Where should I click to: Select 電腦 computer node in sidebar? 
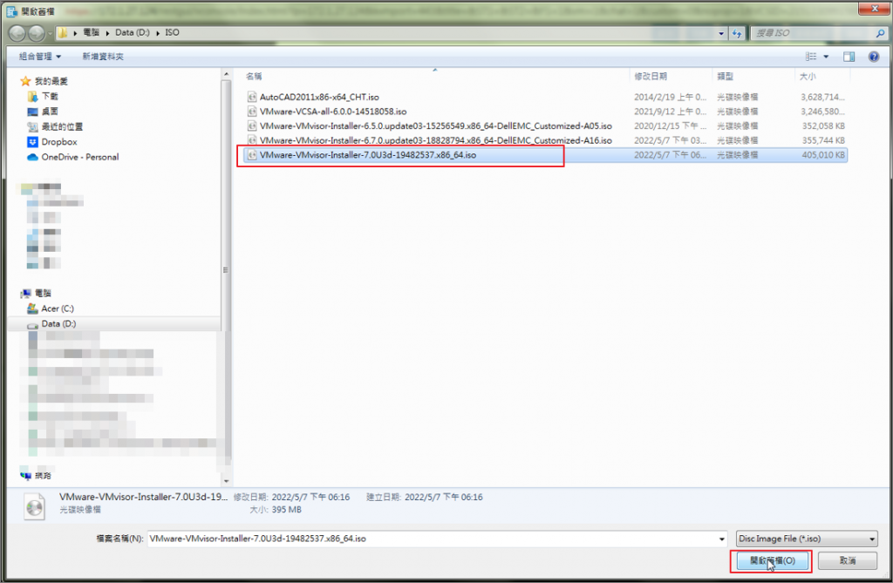[37, 293]
